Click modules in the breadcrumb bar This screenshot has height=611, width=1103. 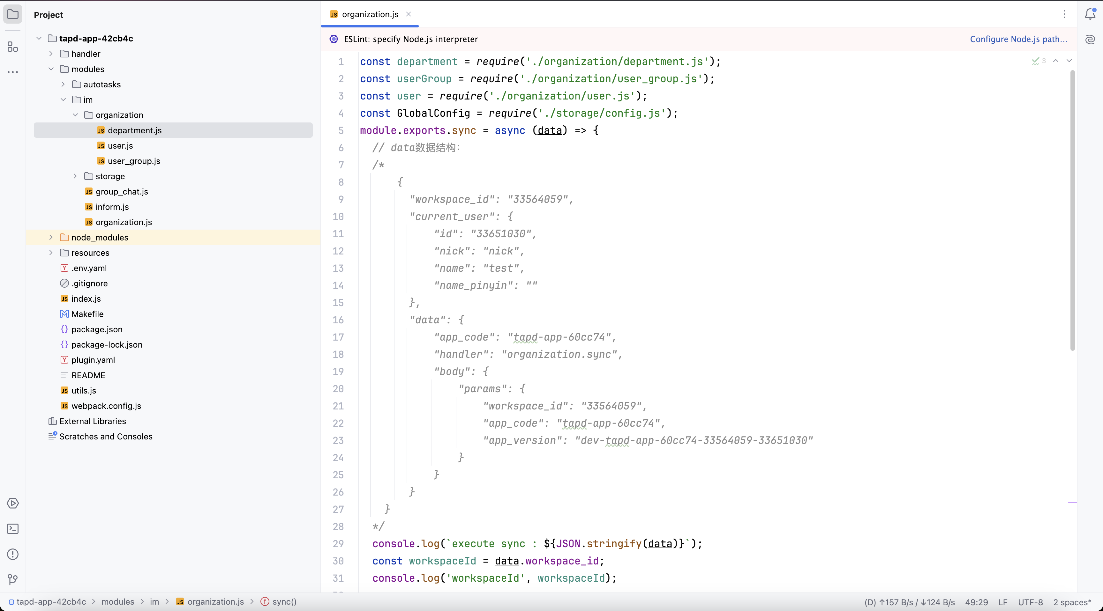point(118,601)
